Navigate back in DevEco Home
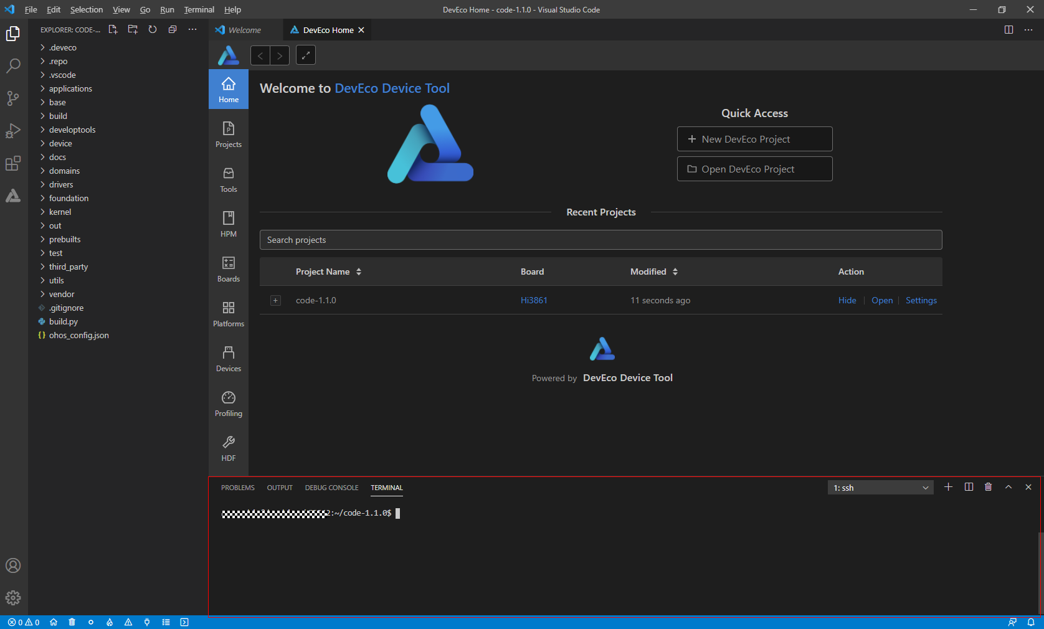Viewport: 1044px width, 629px height. click(260, 55)
